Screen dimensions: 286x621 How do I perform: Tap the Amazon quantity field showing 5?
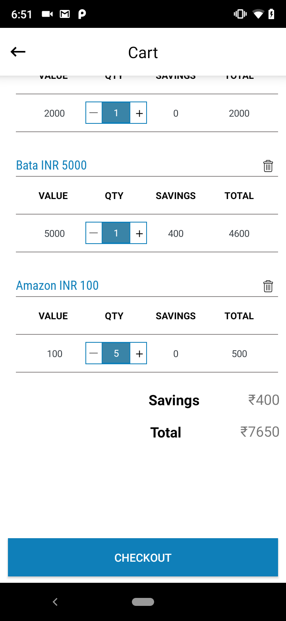[116, 353]
